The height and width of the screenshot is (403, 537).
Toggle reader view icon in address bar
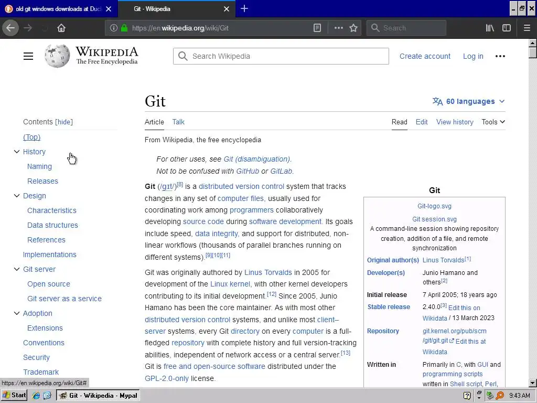(317, 28)
